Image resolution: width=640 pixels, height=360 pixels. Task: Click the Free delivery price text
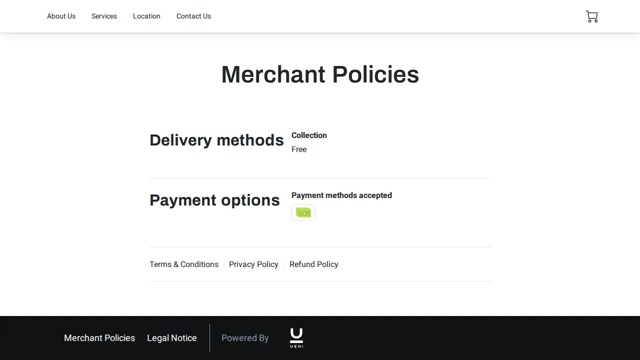coord(299,149)
